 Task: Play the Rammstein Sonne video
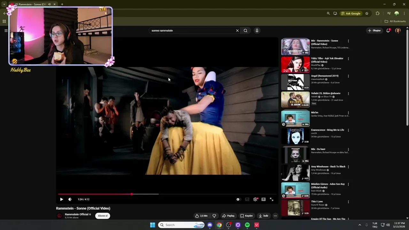click(61, 199)
